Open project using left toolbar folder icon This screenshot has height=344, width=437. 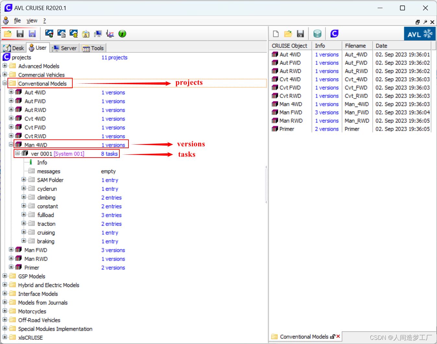coord(8,34)
